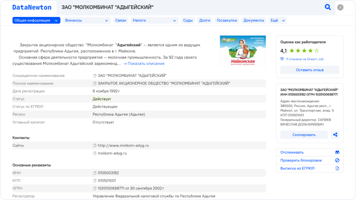Viewport: 356px width, 200px height.
Task: Click the Республика Адыгея (Адыгея) region value
Action: (x=119, y=114)
